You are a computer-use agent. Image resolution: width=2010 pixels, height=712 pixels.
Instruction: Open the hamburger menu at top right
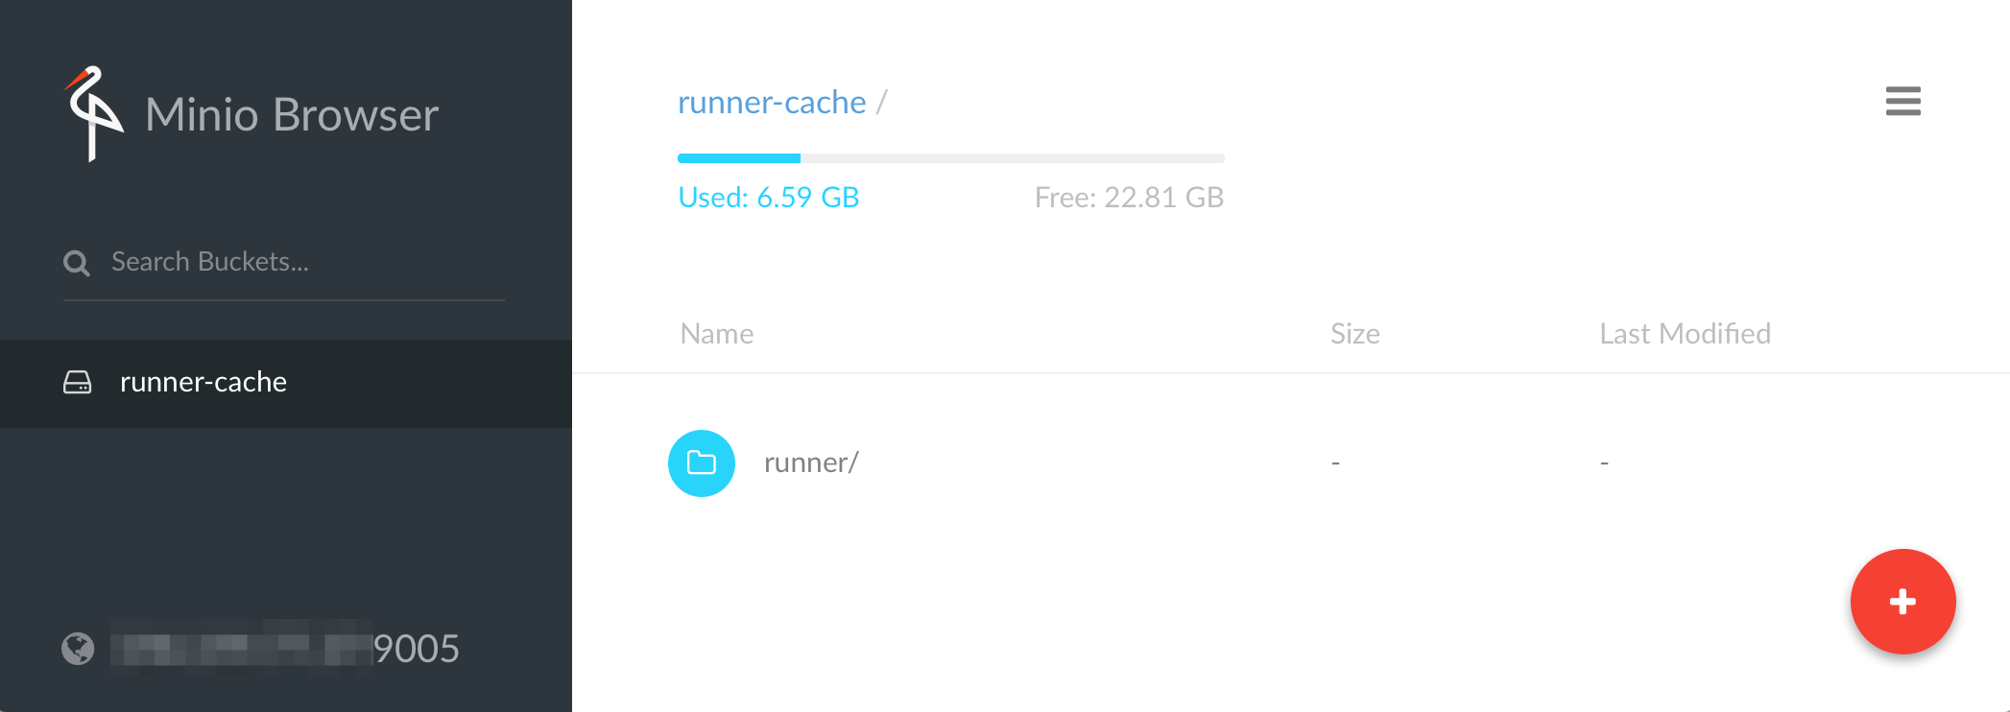[x=1902, y=102]
